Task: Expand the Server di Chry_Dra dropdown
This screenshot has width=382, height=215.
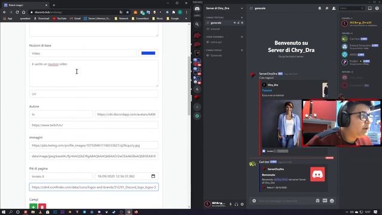Action: coord(242,8)
